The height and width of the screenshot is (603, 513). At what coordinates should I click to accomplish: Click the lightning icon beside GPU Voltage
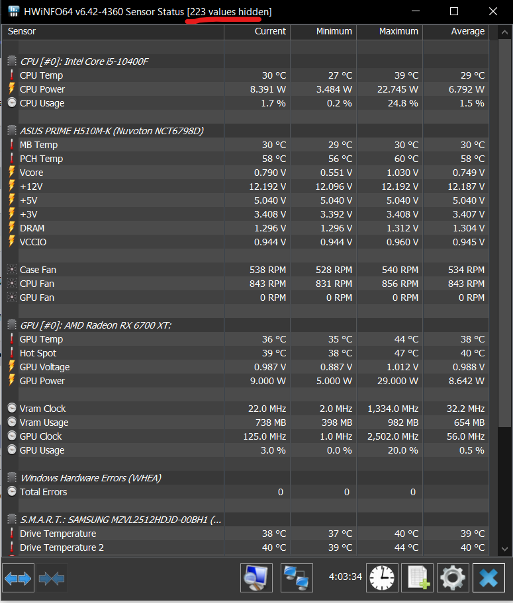pyautogui.click(x=12, y=367)
